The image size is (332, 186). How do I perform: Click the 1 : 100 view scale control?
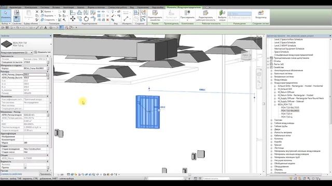(x=60, y=175)
